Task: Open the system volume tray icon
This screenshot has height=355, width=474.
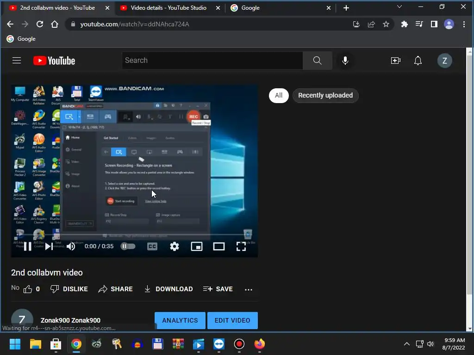Action: point(430,344)
